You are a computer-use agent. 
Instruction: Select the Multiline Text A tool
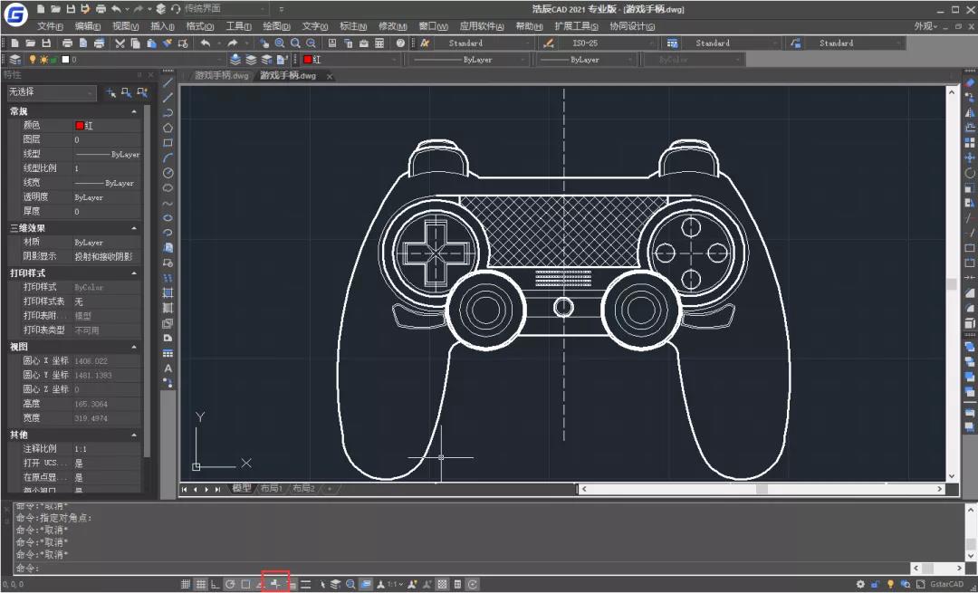168,368
